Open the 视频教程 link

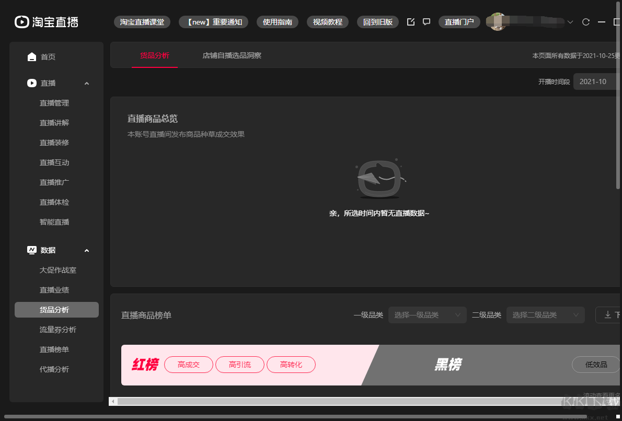328,22
